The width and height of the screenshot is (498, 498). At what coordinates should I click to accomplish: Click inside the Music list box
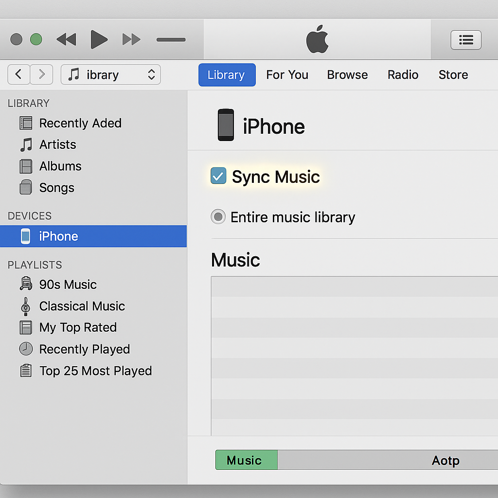(x=355, y=356)
